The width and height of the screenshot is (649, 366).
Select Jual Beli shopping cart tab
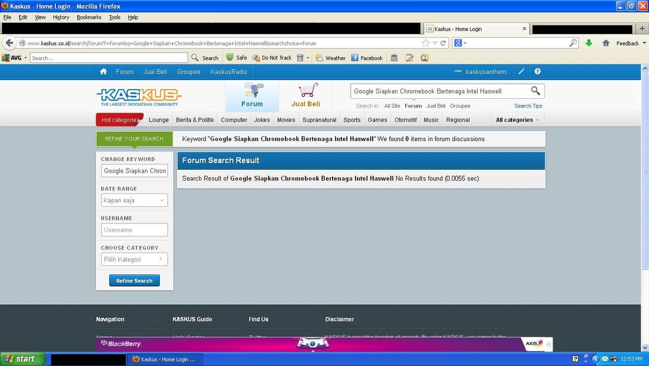point(306,96)
